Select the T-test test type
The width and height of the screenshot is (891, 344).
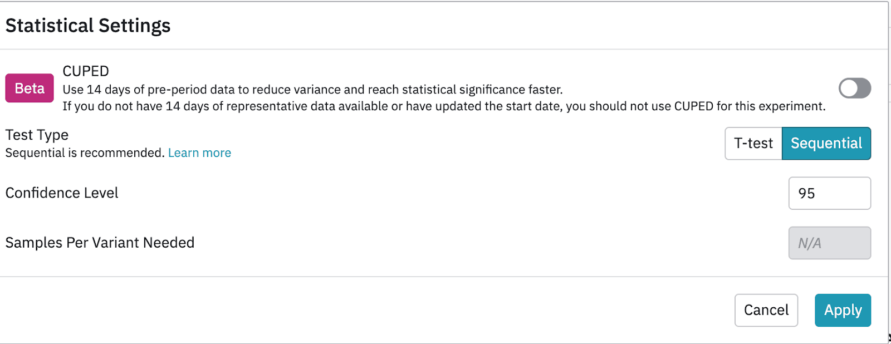pos(753,144)
